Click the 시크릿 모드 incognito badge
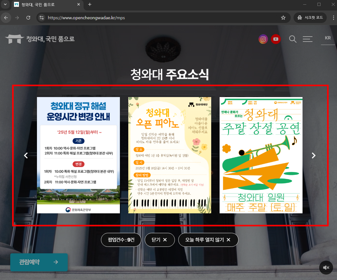The width and height of the screenshot is (337, 280). pyautogui.click(x=310, y=18)
